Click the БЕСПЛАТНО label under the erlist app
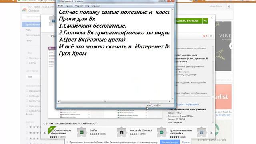The height and width of the screenshot is (144, 256). coord(223,115)
